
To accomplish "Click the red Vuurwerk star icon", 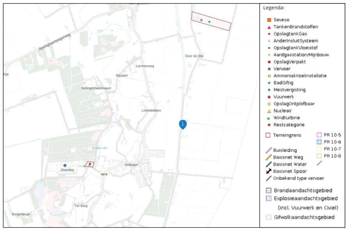I will point(269,97).
